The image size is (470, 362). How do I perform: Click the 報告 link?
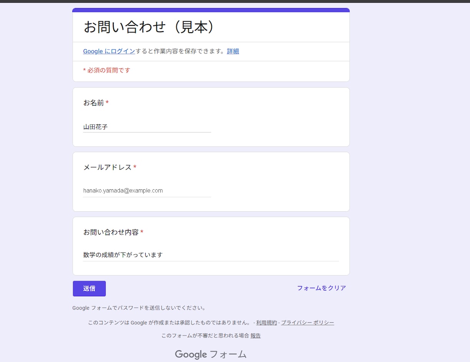(x=255, y=336)
